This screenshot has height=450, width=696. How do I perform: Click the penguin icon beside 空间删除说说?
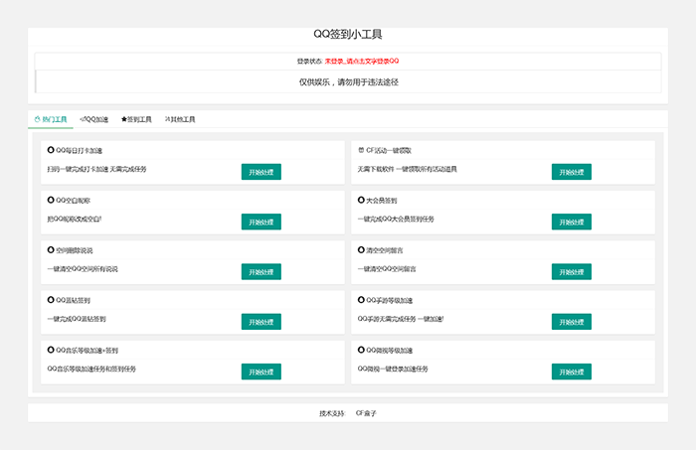(x=51, y=250)
